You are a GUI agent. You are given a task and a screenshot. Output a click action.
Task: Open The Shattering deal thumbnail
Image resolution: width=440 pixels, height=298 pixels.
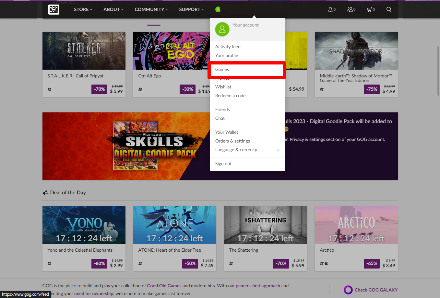[x=266, y=225]
